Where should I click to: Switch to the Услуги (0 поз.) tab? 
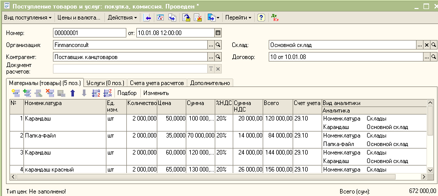[105, 83]
